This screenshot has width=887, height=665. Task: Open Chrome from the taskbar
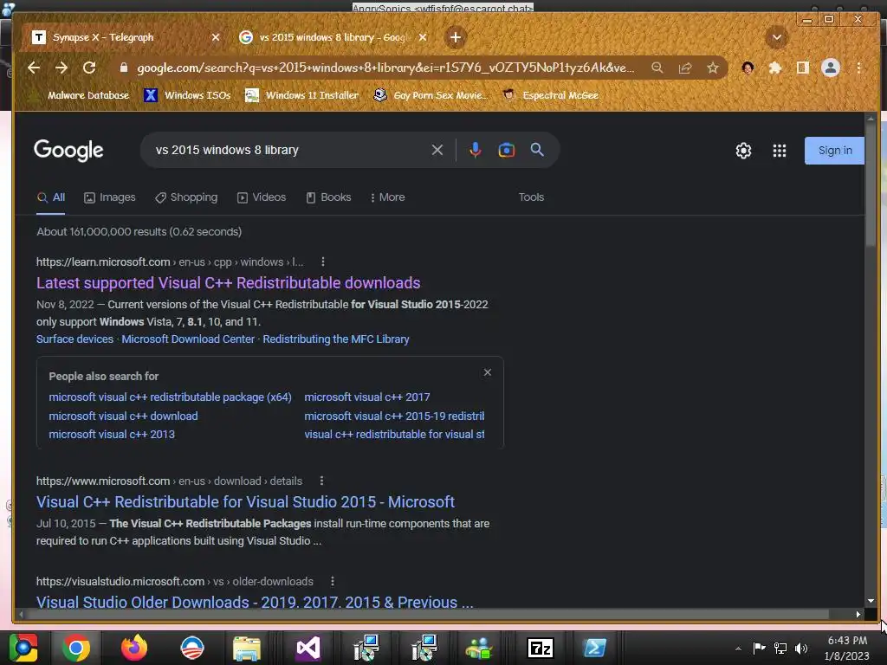(75, 648)
